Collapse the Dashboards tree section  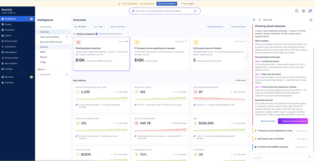tap(38, 27)
